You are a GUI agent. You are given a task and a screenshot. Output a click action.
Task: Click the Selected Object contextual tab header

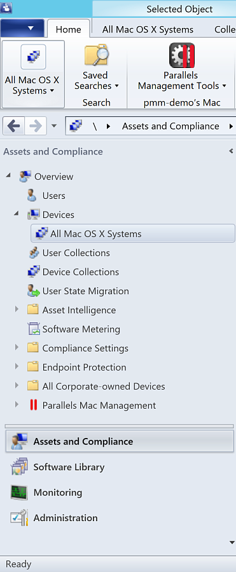click(x=179, y=9)
